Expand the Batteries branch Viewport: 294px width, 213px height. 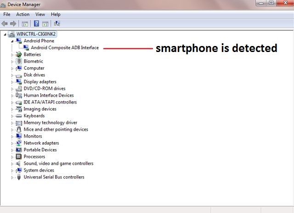(12, 55)
